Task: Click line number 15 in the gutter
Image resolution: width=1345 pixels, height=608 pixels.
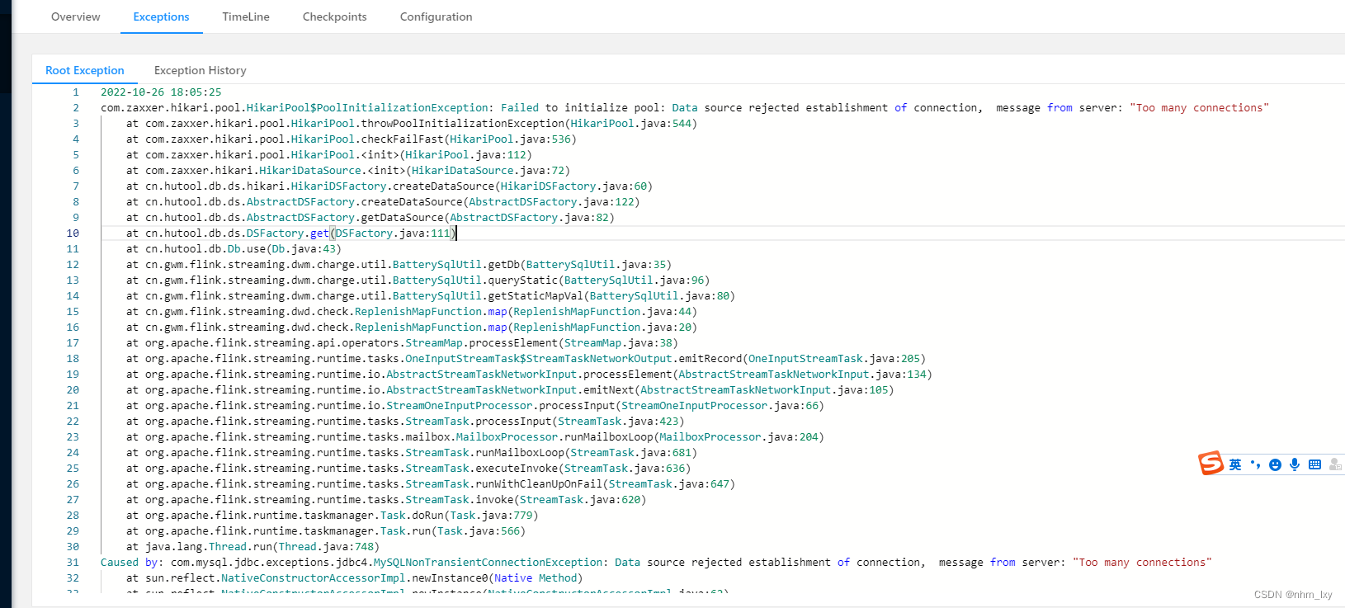Action: 73,312
